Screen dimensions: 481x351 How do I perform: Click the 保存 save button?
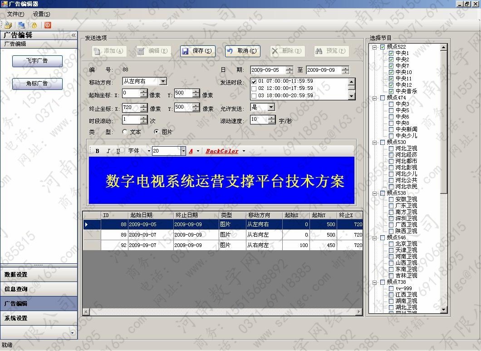tap(197, 51)
